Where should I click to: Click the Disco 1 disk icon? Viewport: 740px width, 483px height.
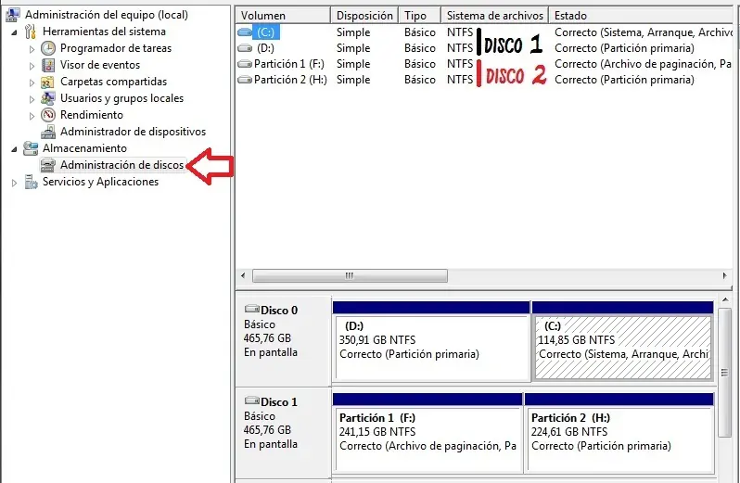(x=252, y=400)
